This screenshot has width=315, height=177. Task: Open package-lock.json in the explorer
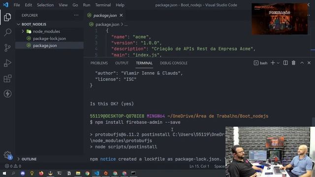pos(49,38)
